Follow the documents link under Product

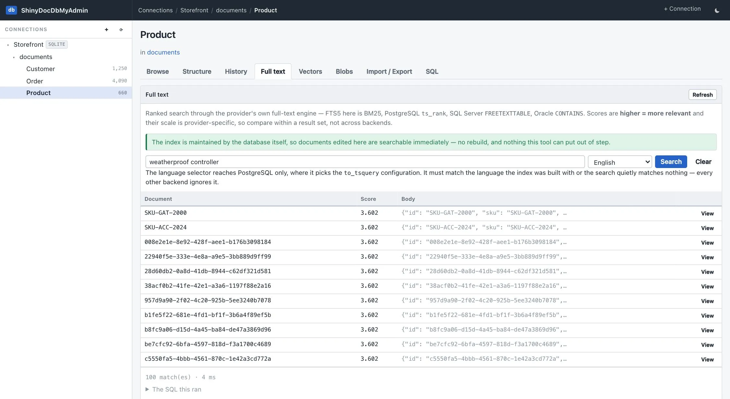163,52
